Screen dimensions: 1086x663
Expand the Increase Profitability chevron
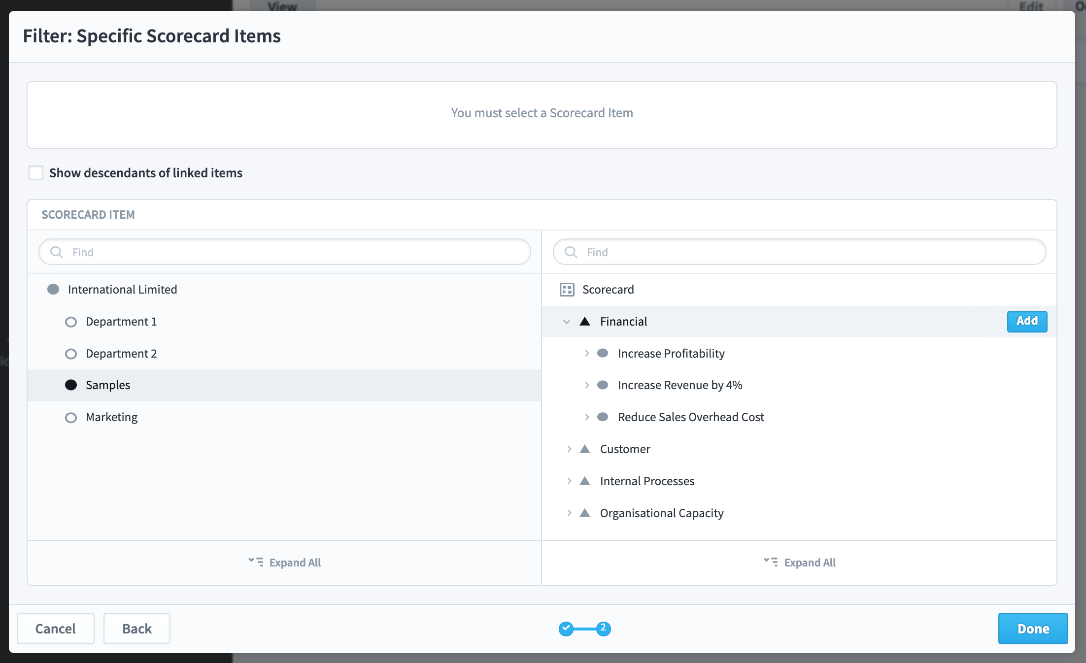[587, 353]
